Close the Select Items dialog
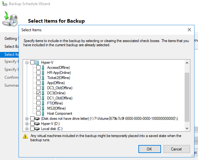 point(189,30)
